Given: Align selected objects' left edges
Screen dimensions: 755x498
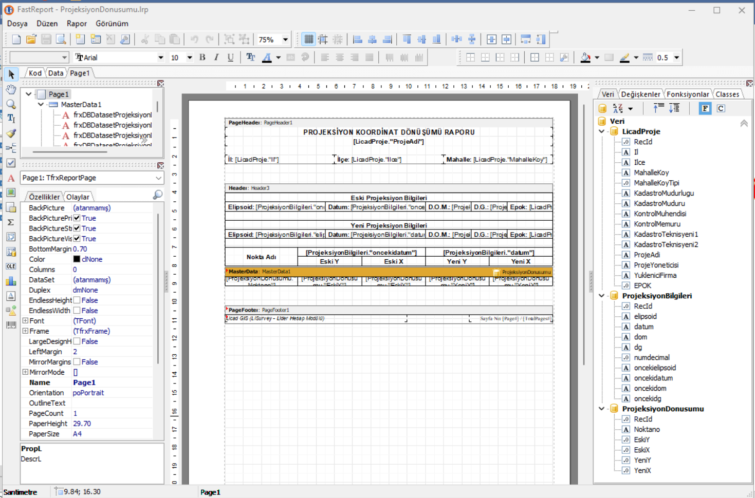Looking at the screenshot, I should point(358,40).
